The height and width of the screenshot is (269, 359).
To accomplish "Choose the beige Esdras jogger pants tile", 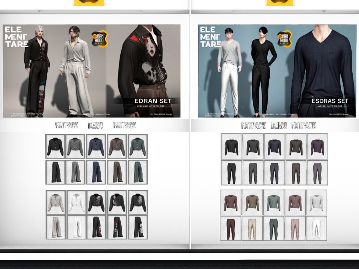I will tap(252, 228).
